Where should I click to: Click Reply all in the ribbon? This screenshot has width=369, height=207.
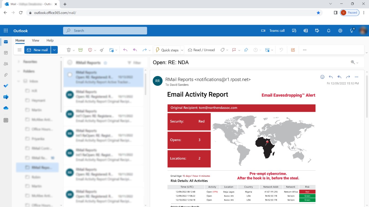[135, 50]
